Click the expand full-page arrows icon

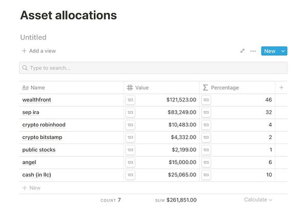pyautogui.click(x=242, y=51)
